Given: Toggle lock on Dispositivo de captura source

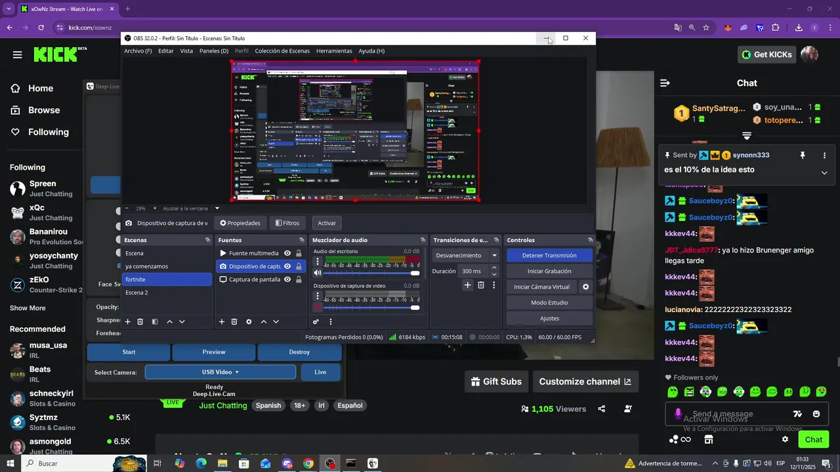Looking at the screenshot, I should [299, 266].
